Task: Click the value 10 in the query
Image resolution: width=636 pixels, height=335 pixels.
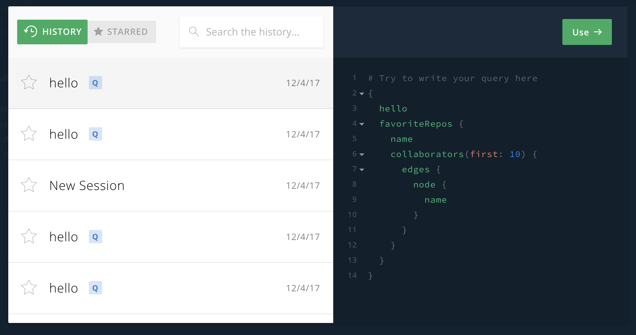Action: click(x=515, y=154)
